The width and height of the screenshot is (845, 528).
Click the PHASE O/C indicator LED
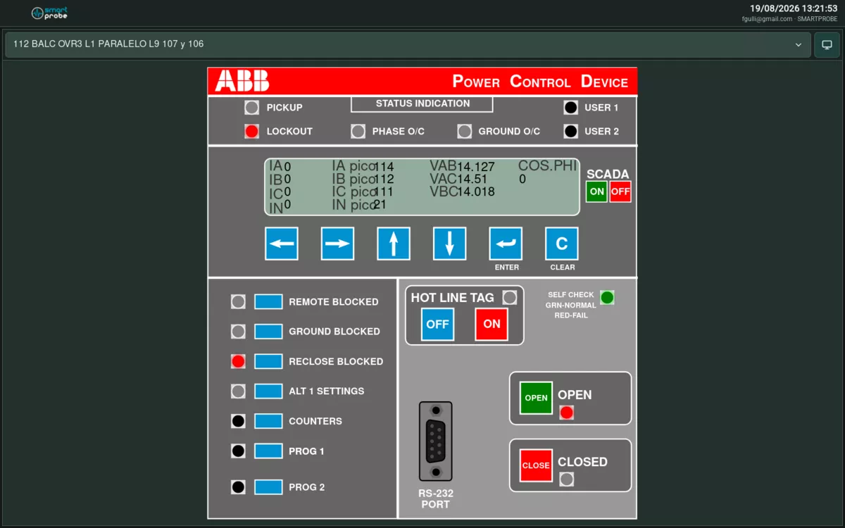[358, 131]
